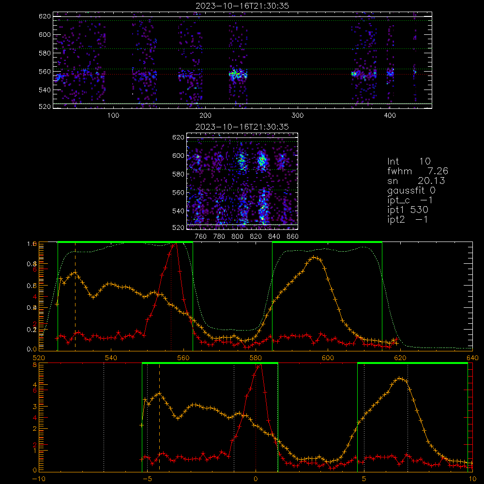Click x-axis label 5 of bottom plot
This screenshot has width=484, height=484.
pos(364,479)
